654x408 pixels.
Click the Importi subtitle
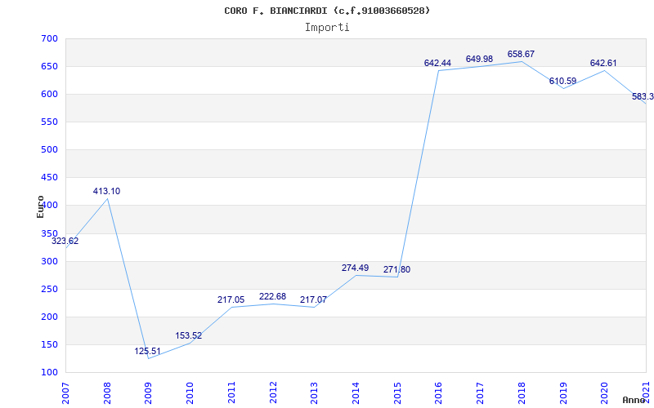tap(327, 28)
